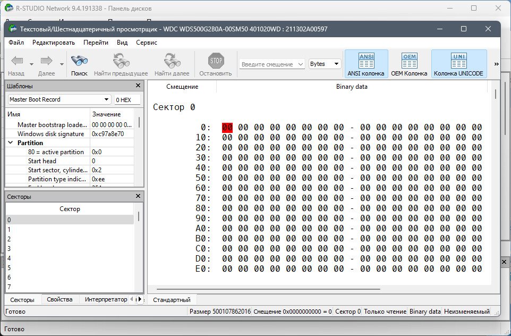Image resolution: width=511 pixels, height=336 pixels.
Task: Click Найти предыдущее toolbar icon
Action: 121,64
